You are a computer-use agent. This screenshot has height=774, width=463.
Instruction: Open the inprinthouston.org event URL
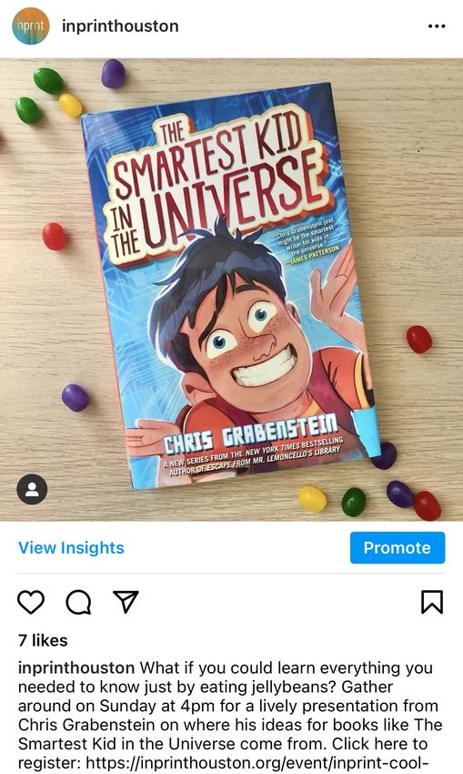(257, 762)
